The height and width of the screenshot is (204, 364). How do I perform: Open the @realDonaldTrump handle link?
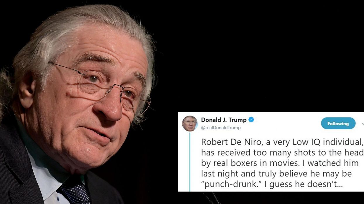pos(221,128)
